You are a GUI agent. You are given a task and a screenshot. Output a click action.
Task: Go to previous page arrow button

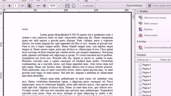3,5
